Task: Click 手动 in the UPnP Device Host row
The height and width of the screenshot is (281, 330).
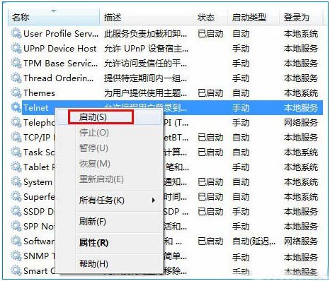Action: [241, 49]
